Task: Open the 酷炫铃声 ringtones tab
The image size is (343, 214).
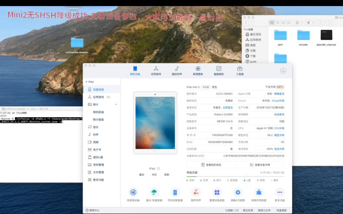Action: coord(177,71)
